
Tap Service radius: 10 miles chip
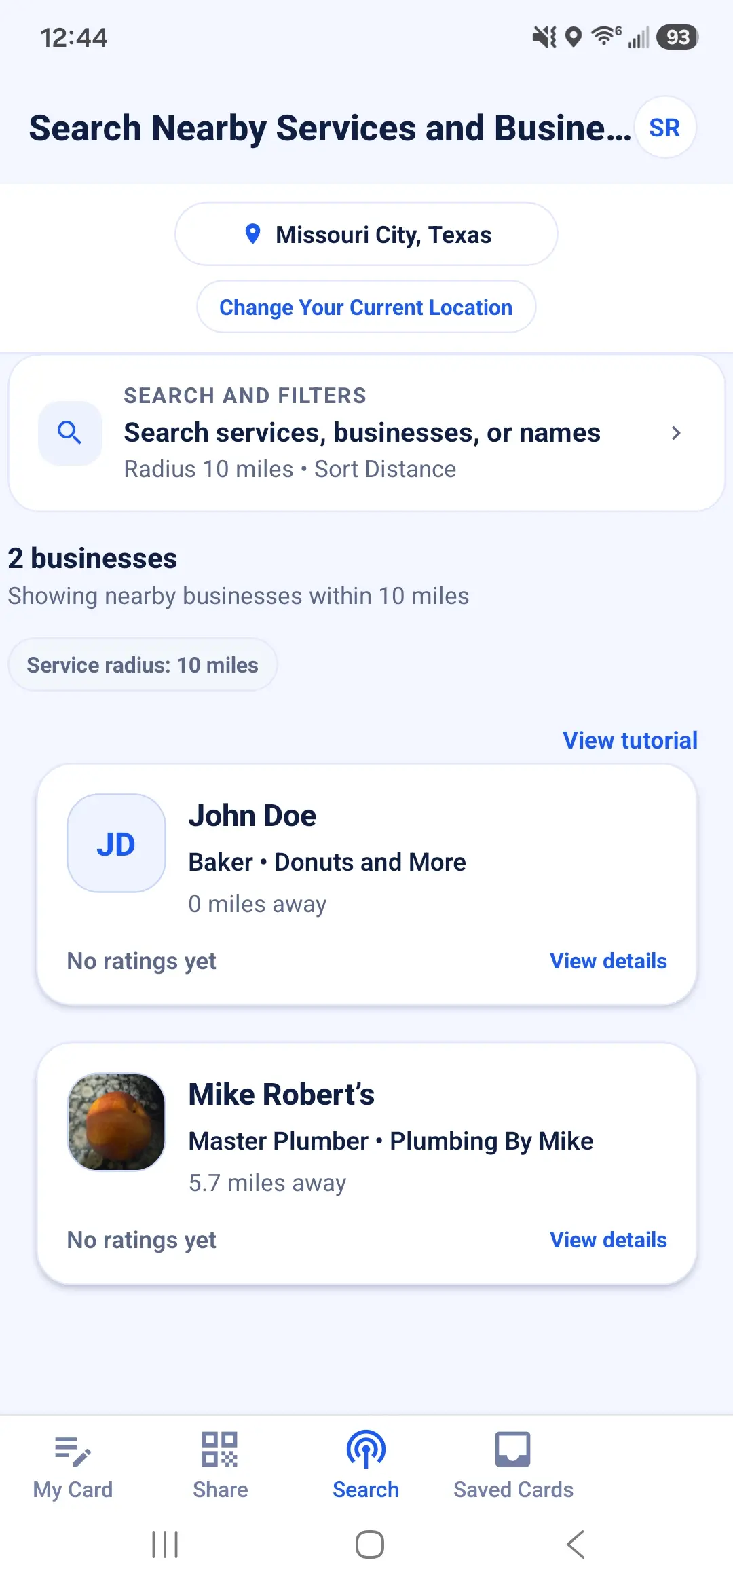143,664
